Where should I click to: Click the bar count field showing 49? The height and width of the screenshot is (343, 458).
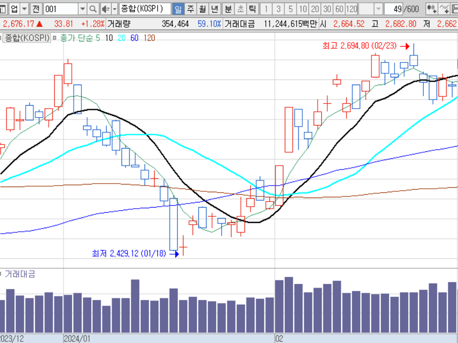(x=394, y=9)
